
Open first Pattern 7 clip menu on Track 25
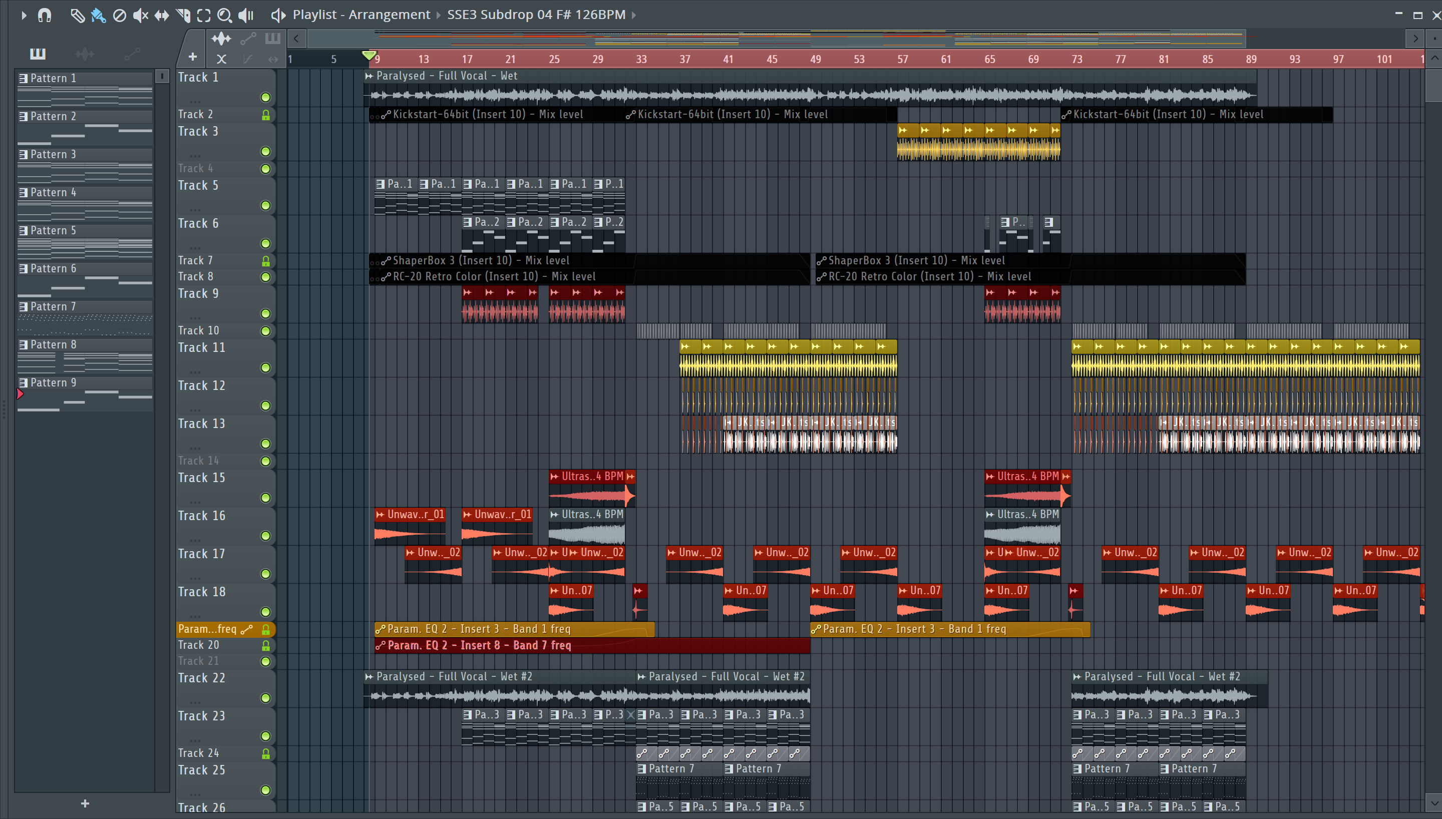click(x=642, y=768)
